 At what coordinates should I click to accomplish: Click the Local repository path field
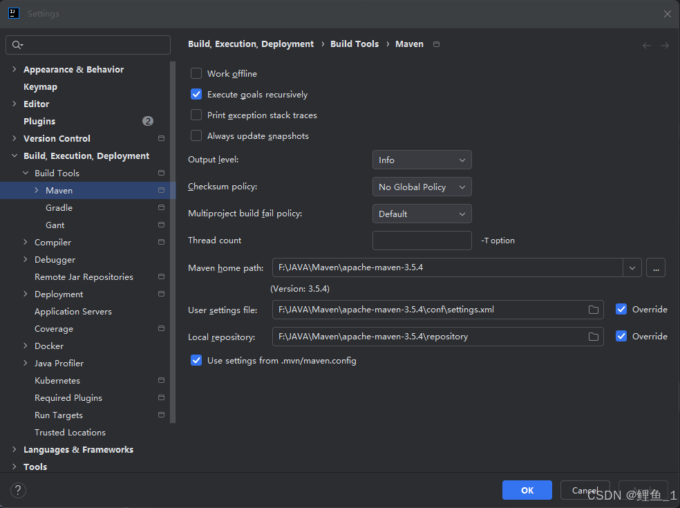[x=438, y=337]
